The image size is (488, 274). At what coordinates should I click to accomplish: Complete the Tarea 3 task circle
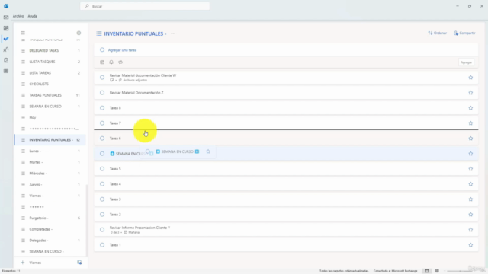click(x=102, y=199)
